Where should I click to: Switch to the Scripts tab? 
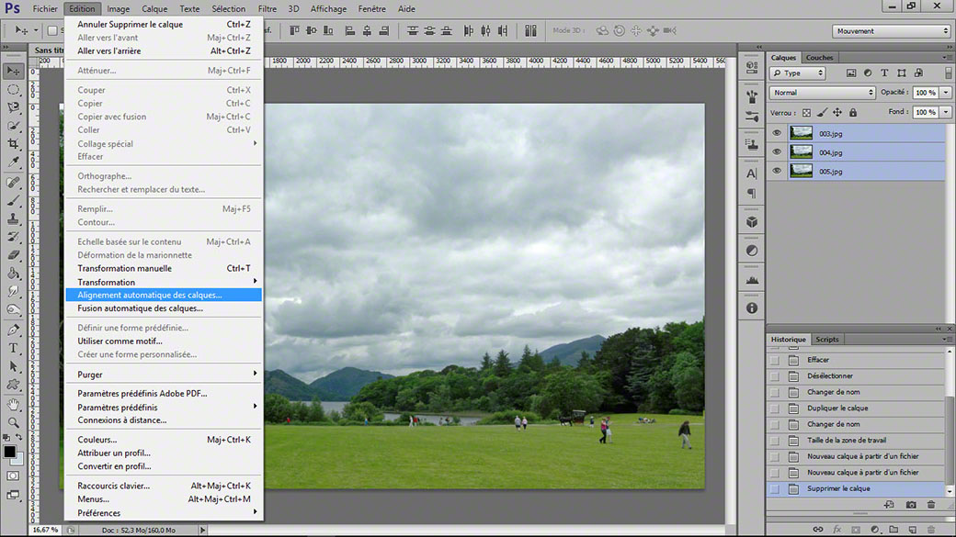click(x=826, y=339)
